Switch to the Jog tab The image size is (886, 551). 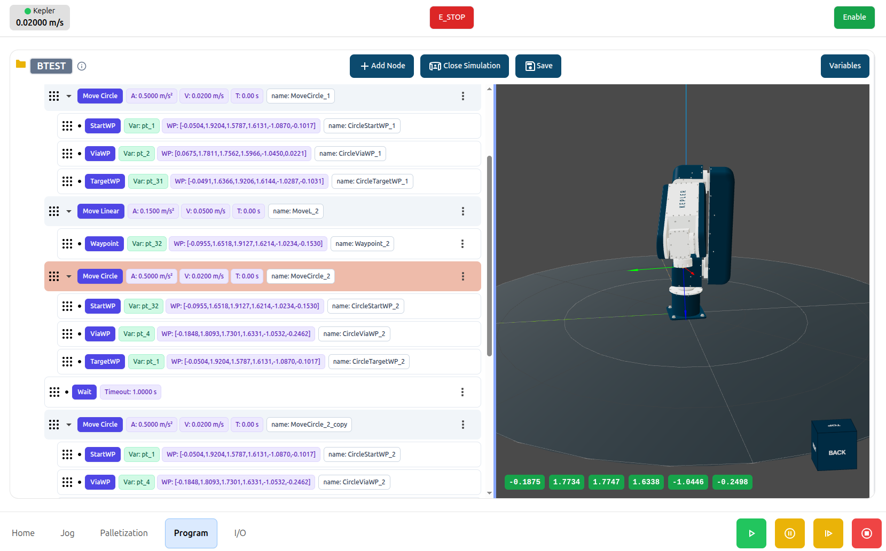[67, 533]
